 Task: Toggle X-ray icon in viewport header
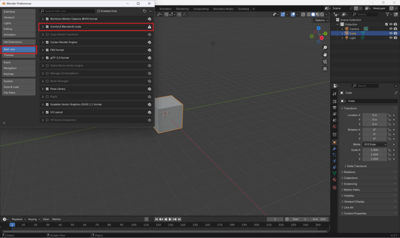[x=303, y=14]
